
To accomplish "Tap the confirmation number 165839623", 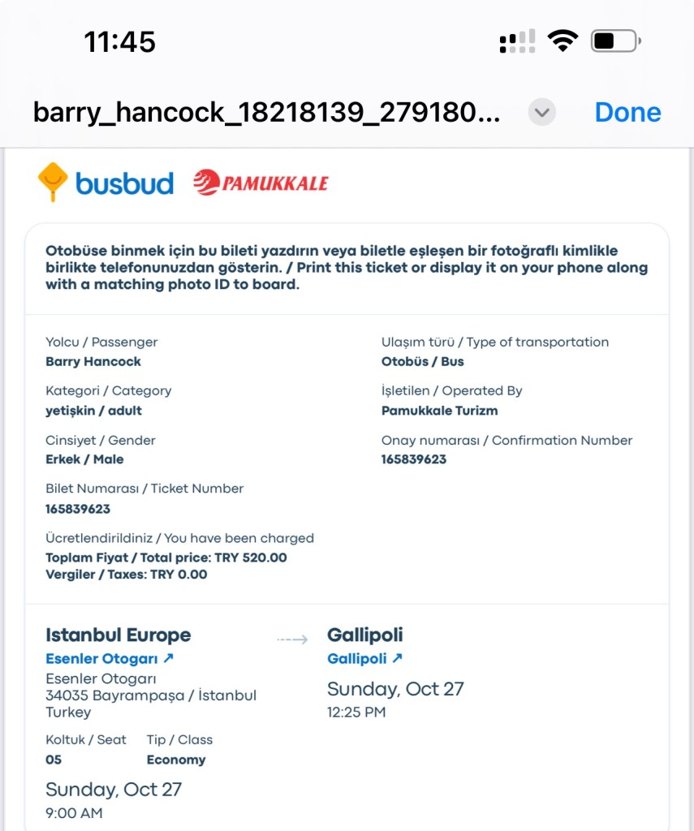I will pos(414,459).
